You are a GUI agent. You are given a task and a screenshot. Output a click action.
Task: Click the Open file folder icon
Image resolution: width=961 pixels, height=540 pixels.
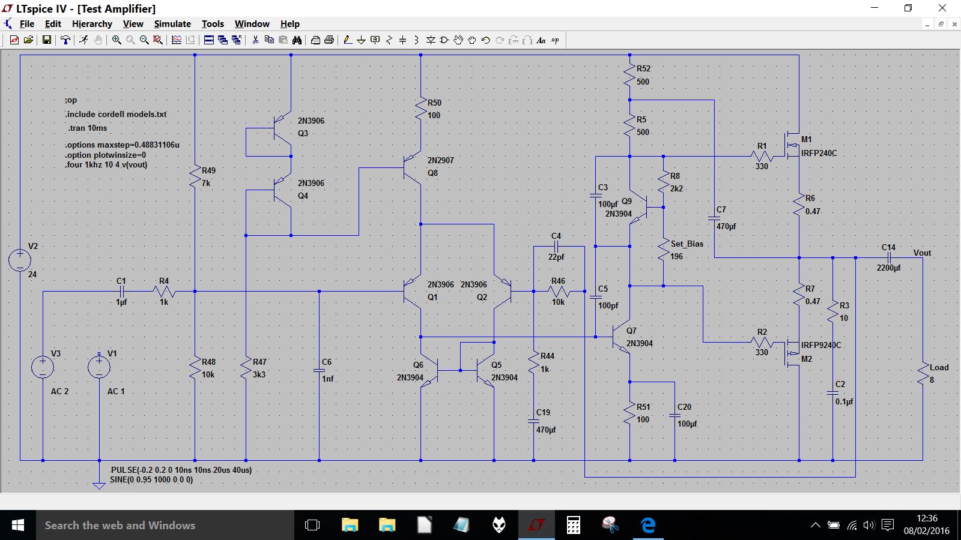[28, 40]
